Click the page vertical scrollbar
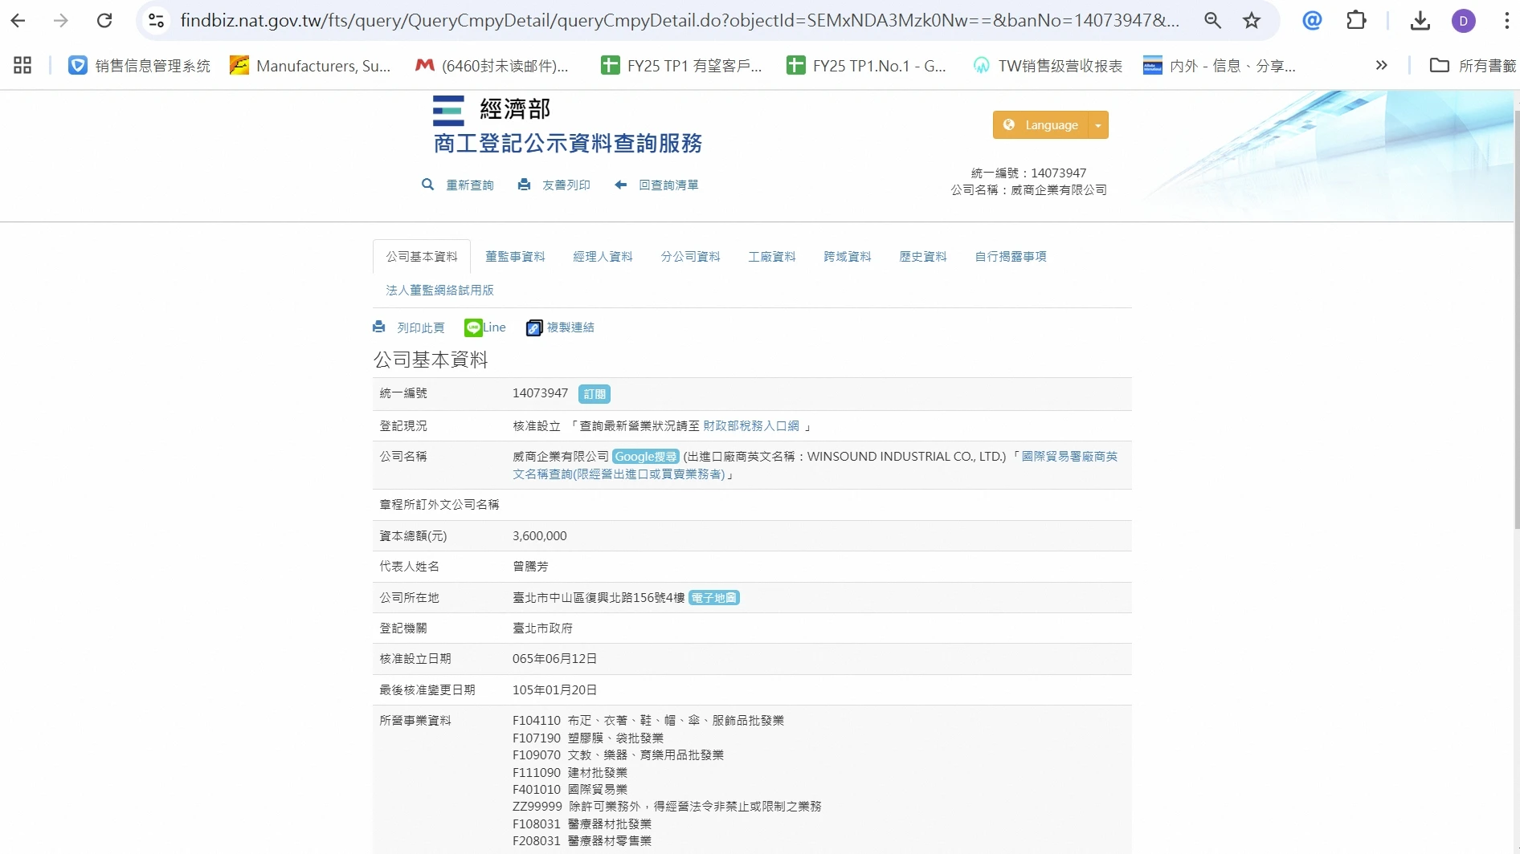Image resolution: width=1520 pixels, height=854 pixels. [1516, 321]
